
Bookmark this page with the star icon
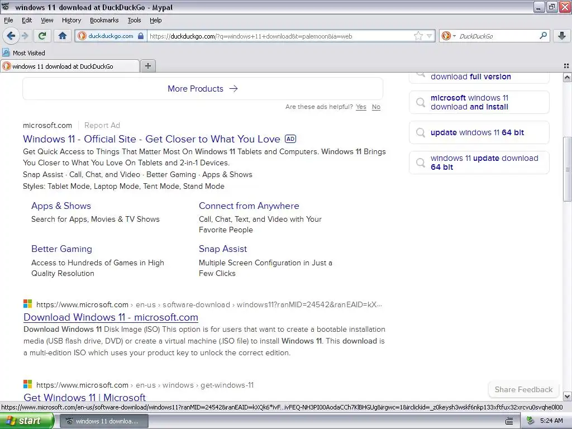pos(418,36)
